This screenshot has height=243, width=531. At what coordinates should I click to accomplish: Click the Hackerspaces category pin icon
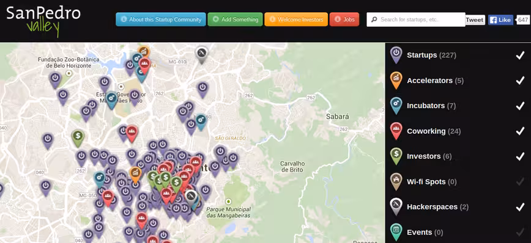tap(396, 206)
